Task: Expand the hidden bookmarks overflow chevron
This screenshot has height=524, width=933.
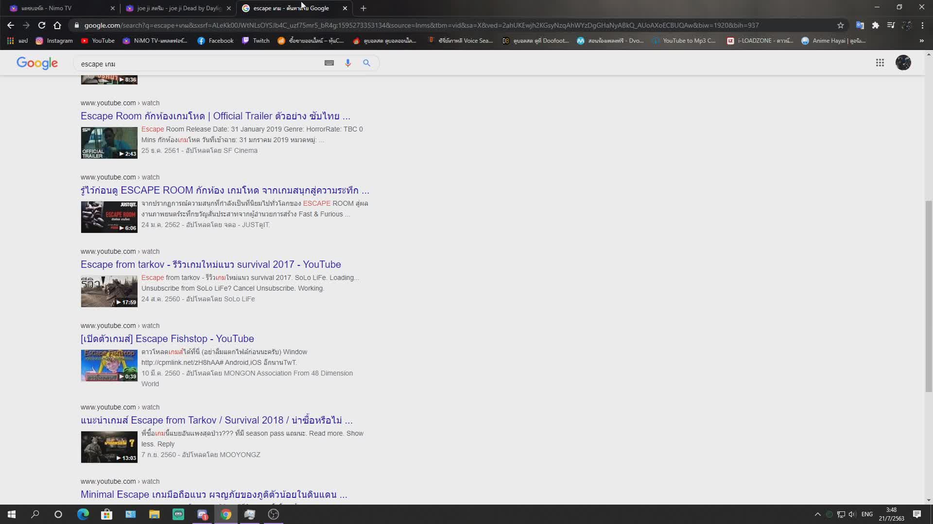Action: tap(921, 41)
